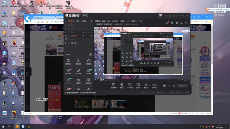The width and height of the screenshot is (230, 129).
Task: Select the 全屏 1 source row
Action: [78, 43]
